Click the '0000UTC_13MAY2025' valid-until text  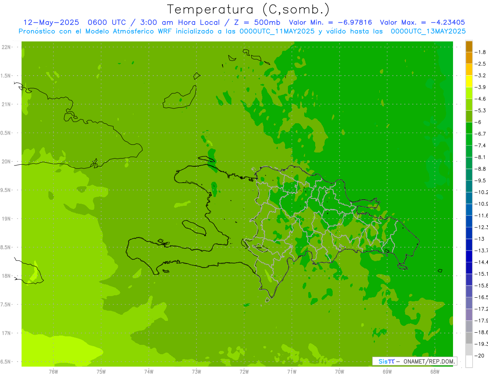(428, 31)
